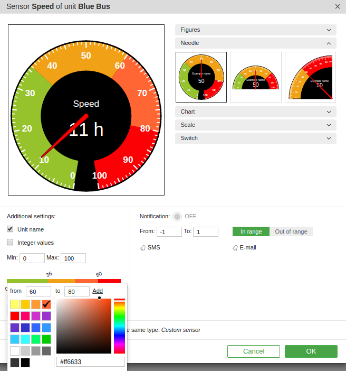This screenshot has height=371, width=346.
Task: Close the sensor dialog with X
Action: (x=338, y=6)
